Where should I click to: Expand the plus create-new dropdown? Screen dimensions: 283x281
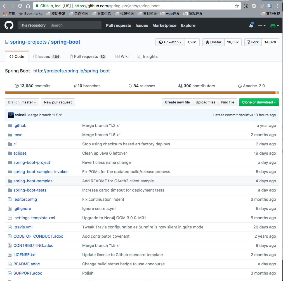point(262,26)
